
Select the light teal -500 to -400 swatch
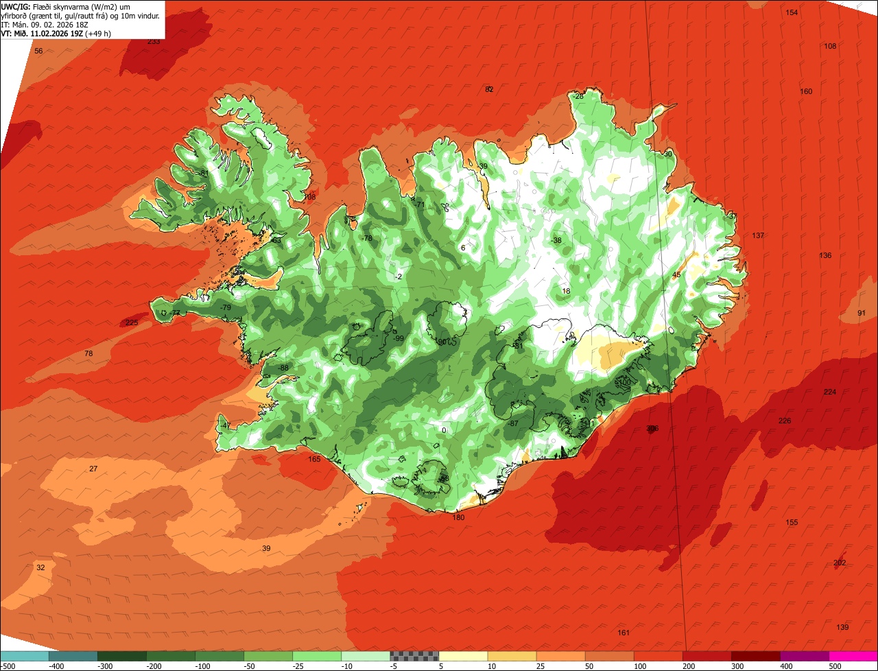(x=24, y=656)
